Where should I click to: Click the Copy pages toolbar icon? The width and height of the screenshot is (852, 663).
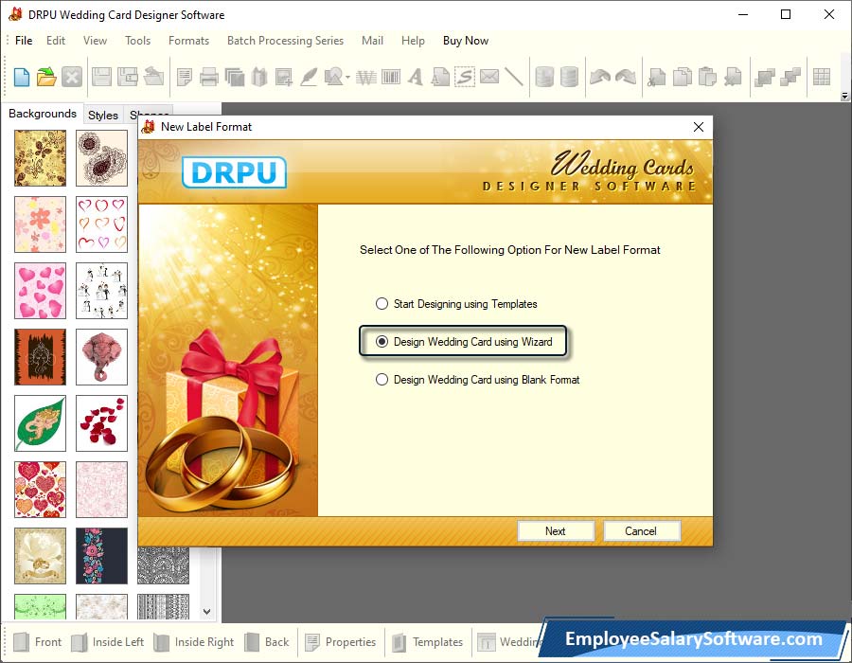point(683,77)
